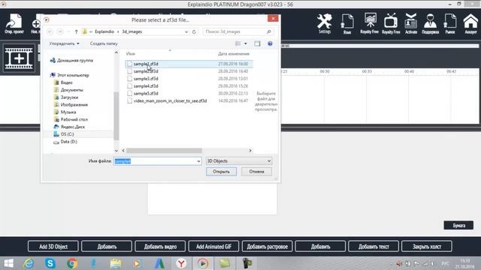481x270 pixels.
Task: Select Загрузки in navigation pane
Action: (x=66, y=97)
